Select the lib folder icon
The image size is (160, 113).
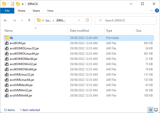pyautogui.click(x=7, y=38)
